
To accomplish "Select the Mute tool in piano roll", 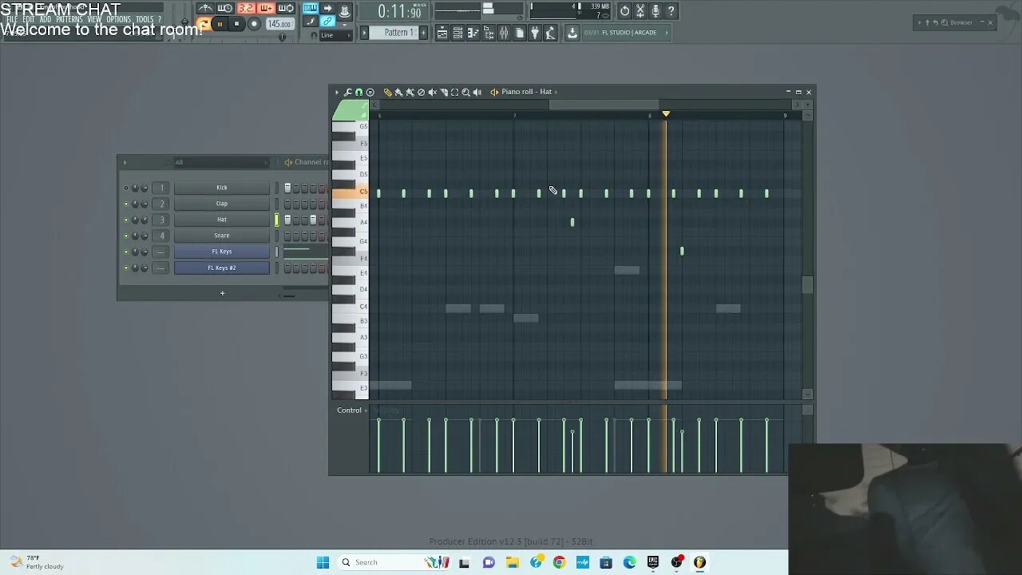I will 433,92.
